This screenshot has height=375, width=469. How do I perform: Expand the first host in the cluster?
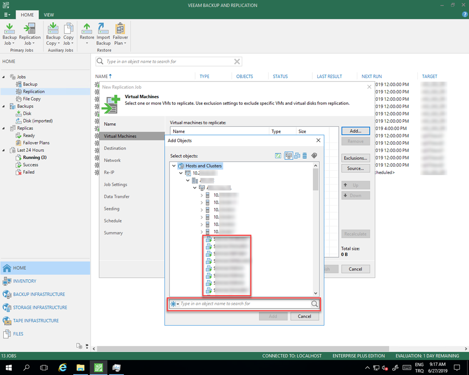point(202,195)
